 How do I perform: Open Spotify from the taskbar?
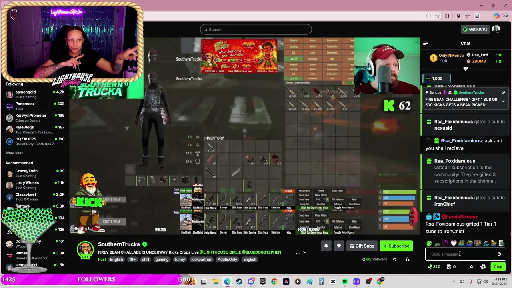[344, 282]
